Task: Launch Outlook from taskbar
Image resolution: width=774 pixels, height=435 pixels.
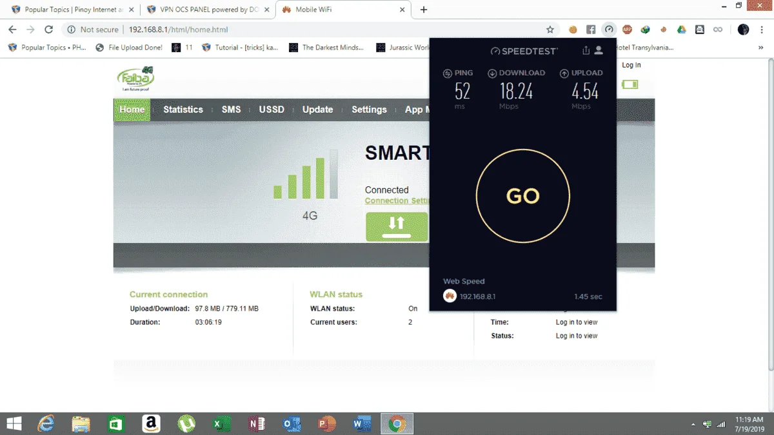Action: [x=292, y=423]
